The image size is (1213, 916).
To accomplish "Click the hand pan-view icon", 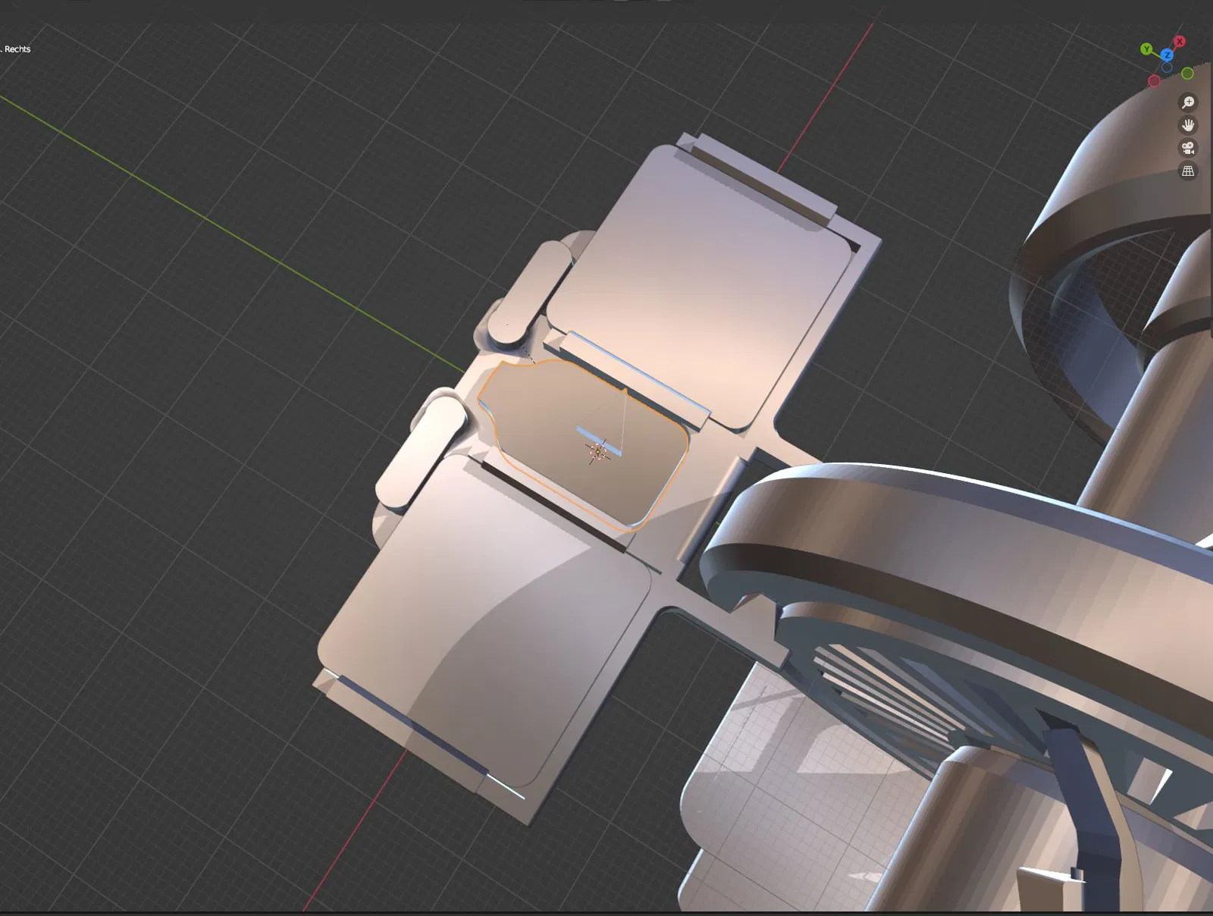I will (x=1188, y=125).
